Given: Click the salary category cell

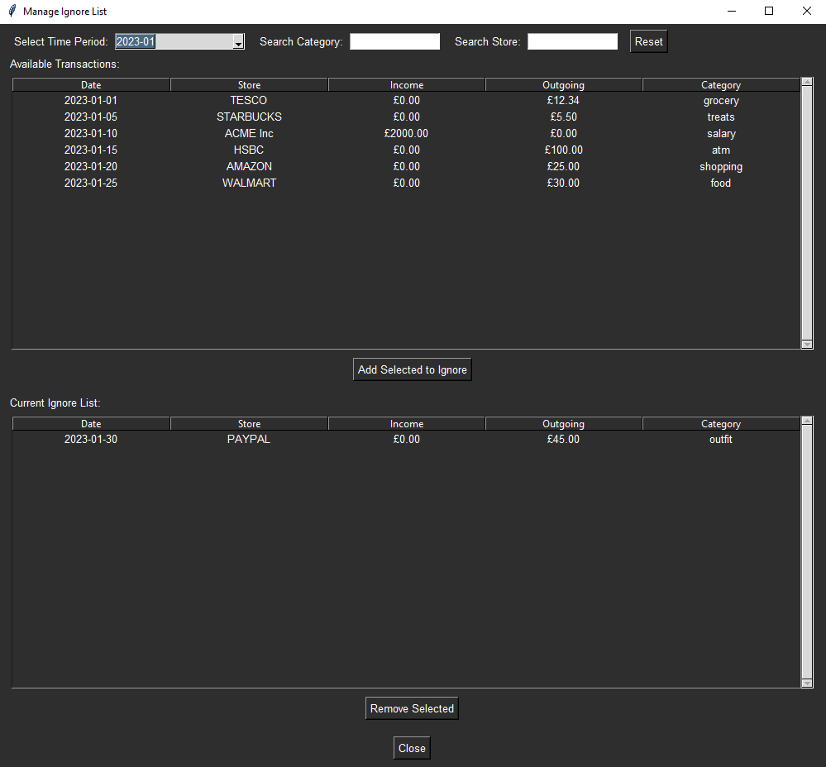Looking at the screenshot, I should tap(721, 134).
